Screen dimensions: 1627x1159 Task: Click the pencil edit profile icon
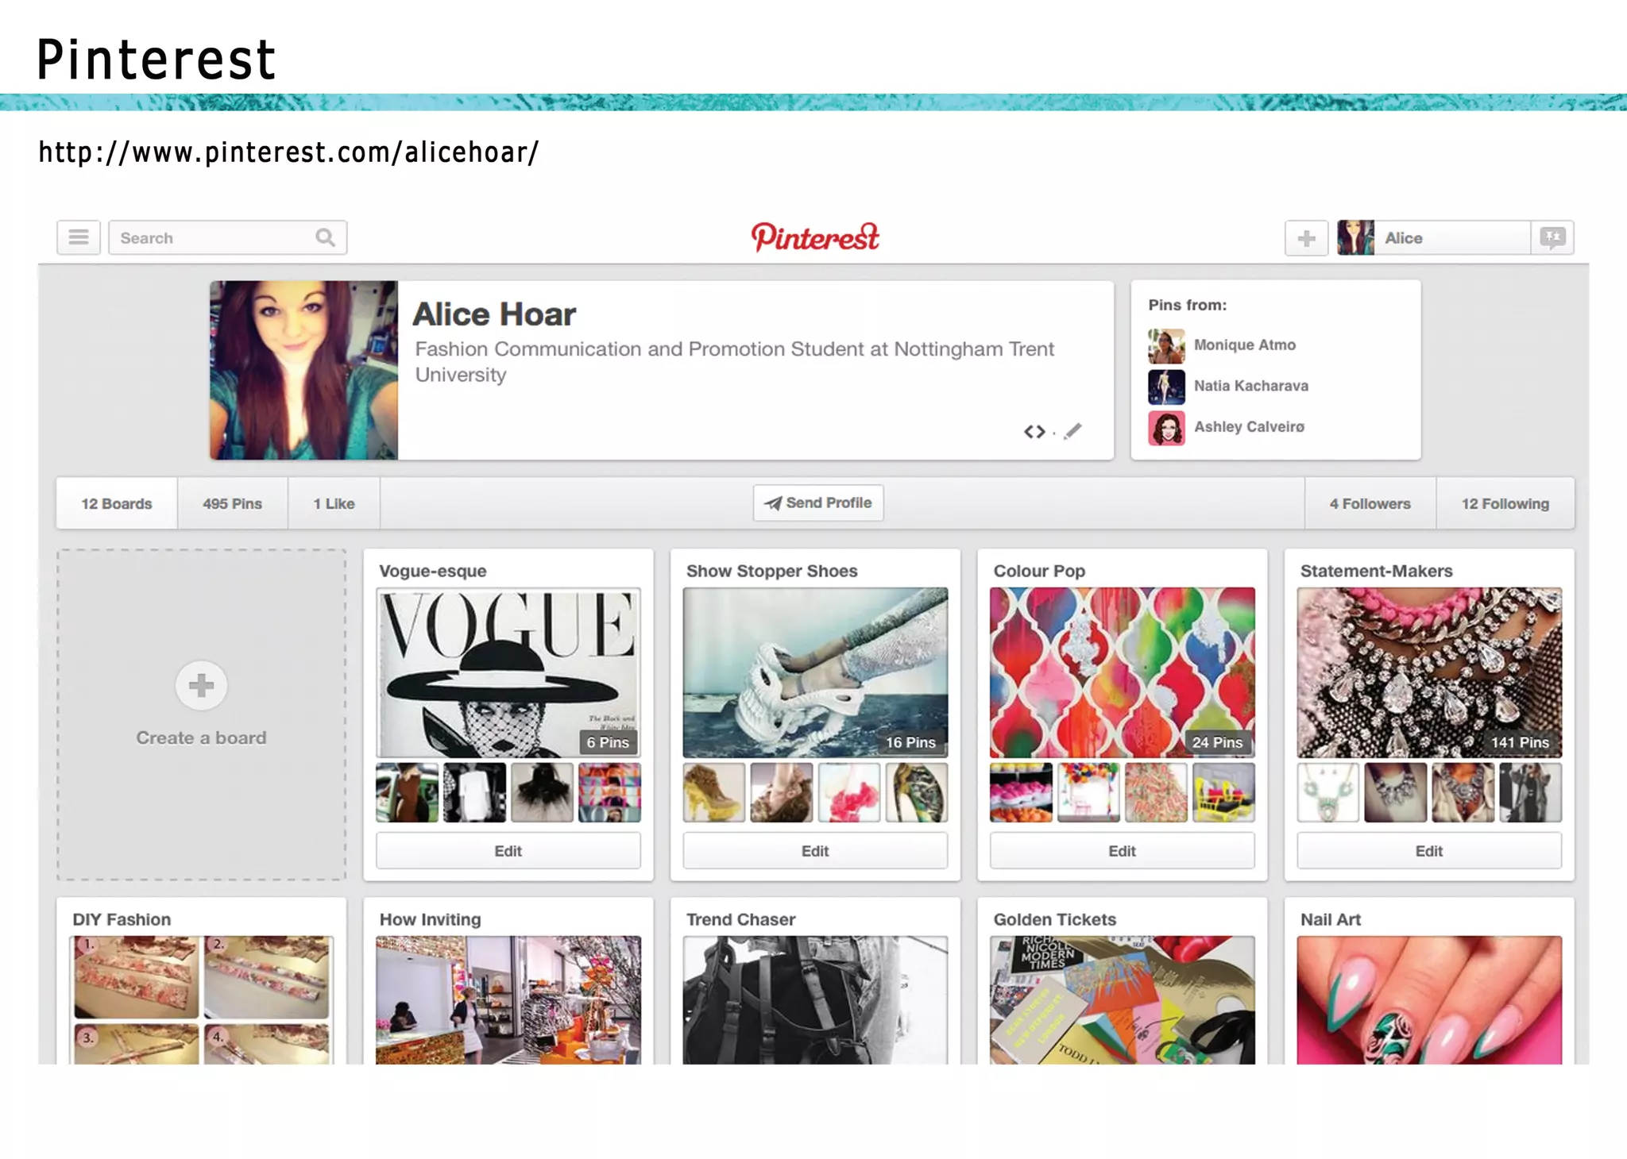(1072, 431)
